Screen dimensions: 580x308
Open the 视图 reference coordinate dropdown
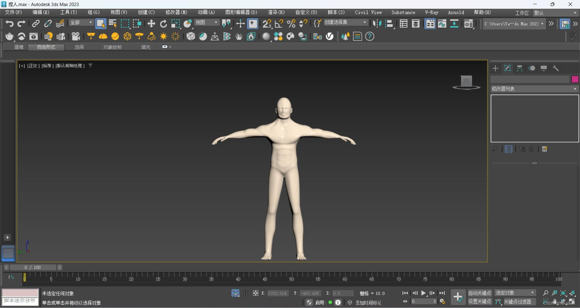pos(206,23)
